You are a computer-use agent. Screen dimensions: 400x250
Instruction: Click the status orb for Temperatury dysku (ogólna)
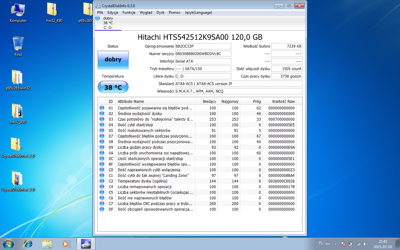pos(102,181)
